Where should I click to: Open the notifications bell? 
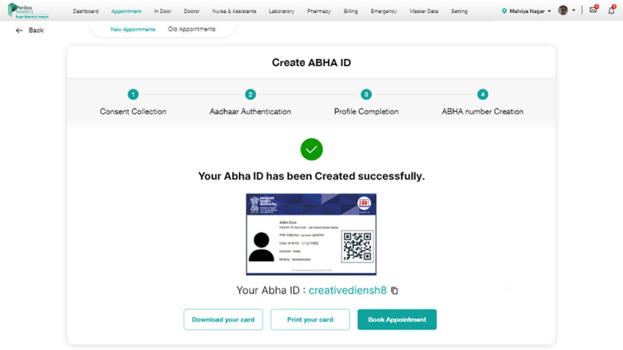pos(611,10)
